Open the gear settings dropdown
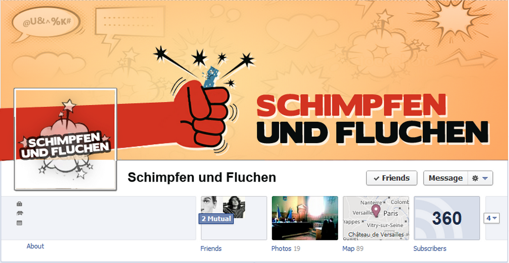The height and width of the screenshot is (263, 509). [x=480, y=178]
